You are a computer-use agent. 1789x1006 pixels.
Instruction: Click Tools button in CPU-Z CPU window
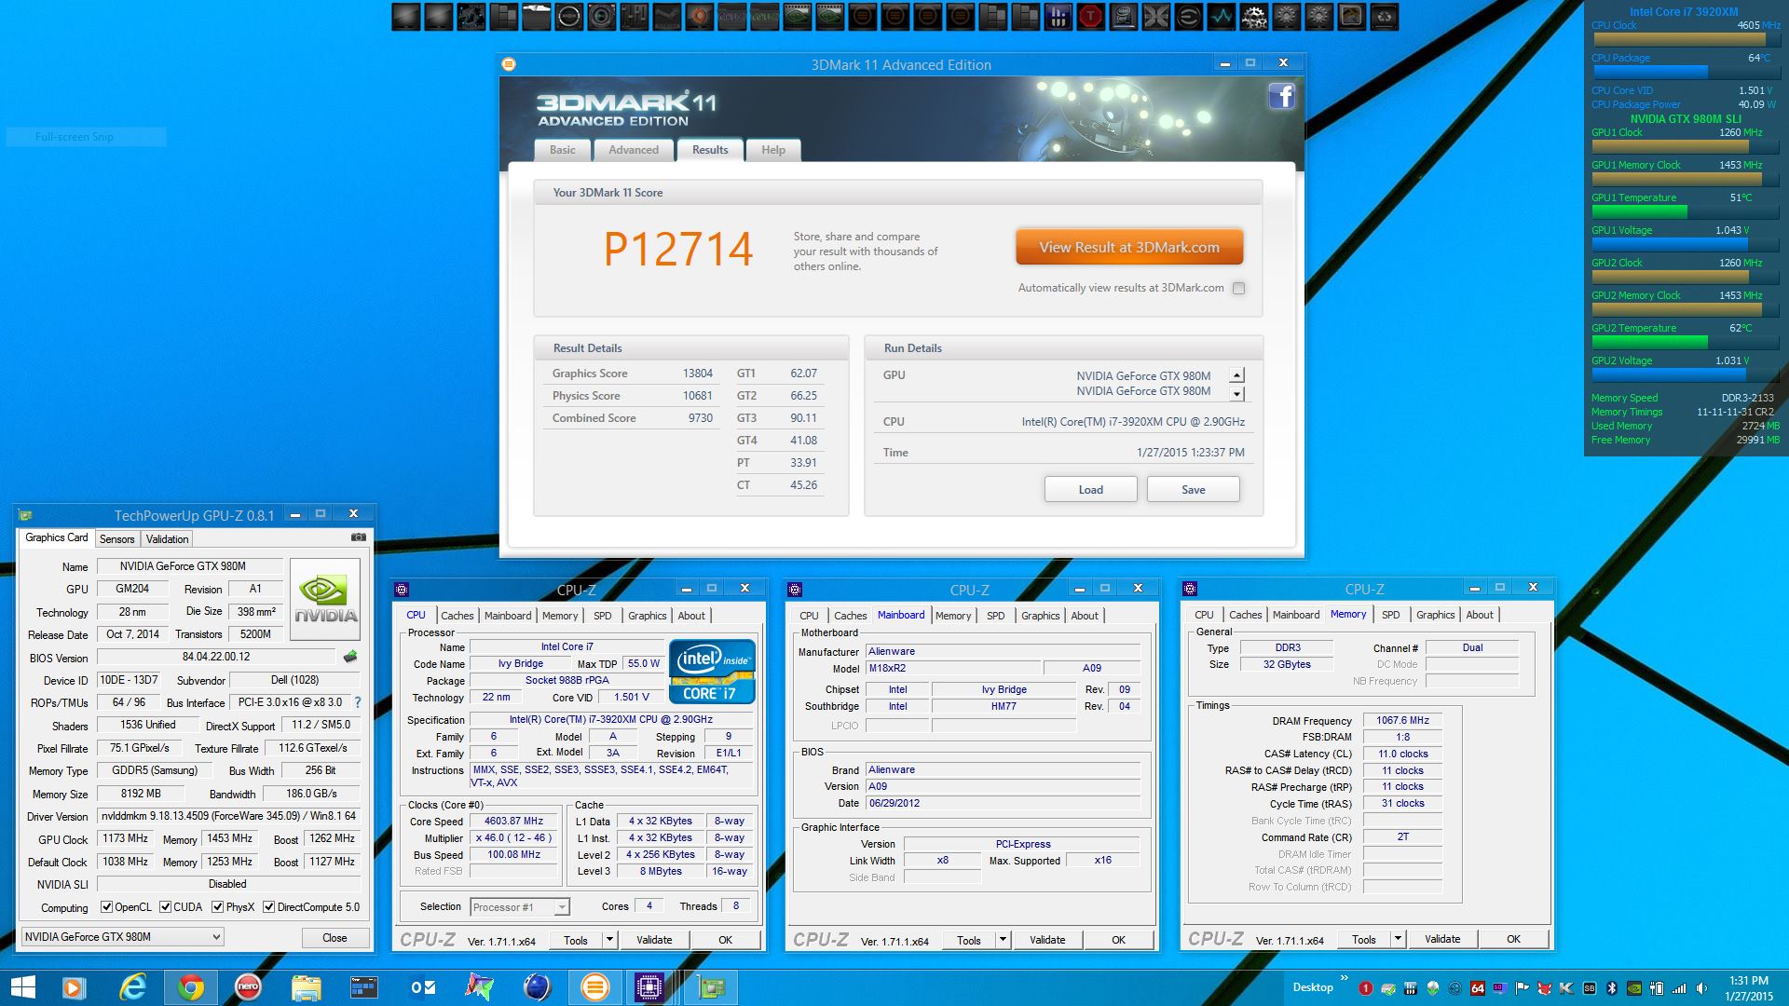[576, 940]
